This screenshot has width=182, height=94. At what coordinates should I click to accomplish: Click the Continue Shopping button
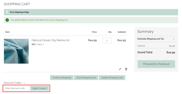pos(62,78)
